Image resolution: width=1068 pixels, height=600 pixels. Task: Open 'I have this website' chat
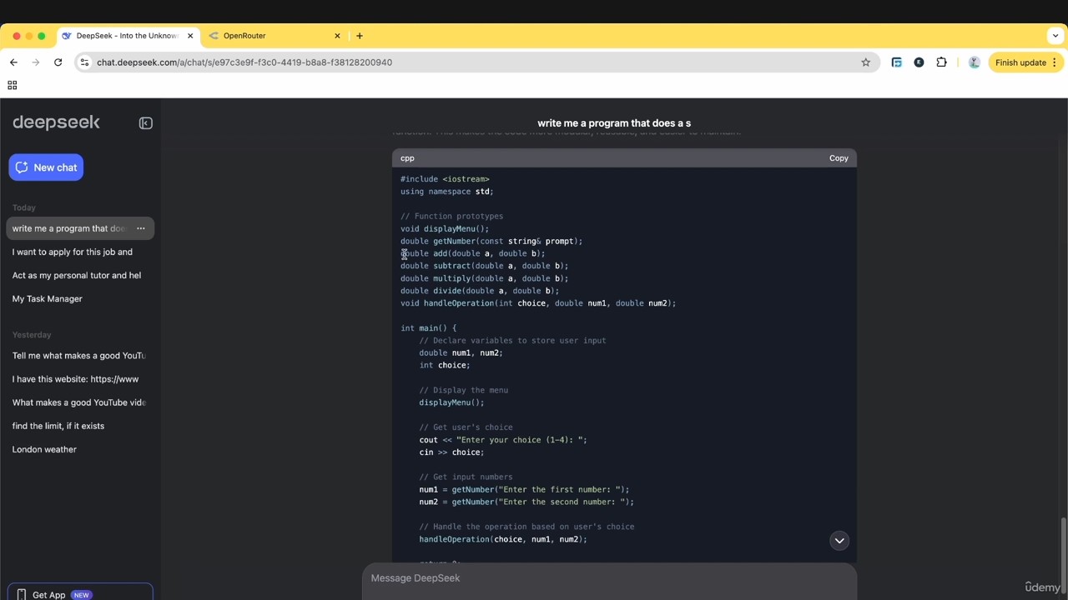pos(75,379)
